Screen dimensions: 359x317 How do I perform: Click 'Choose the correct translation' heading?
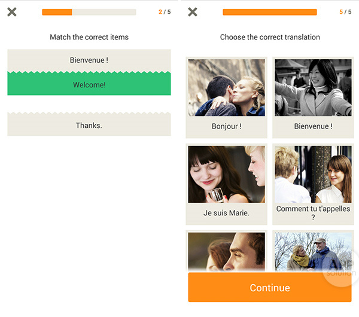click(x=270, y=37)
